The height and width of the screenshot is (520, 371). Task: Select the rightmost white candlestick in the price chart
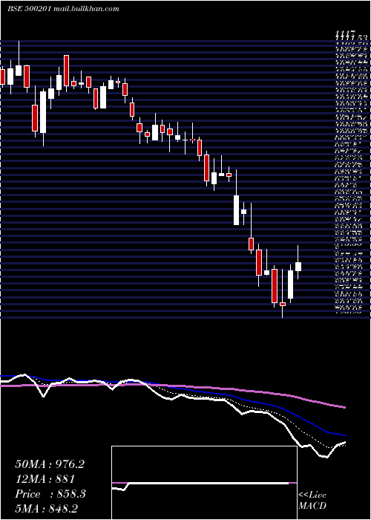(x=298, y=266)
